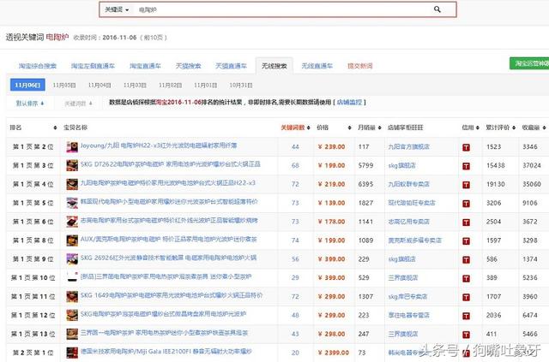
Task: Pick the 11月01日 date
Action: coord(206,86)
